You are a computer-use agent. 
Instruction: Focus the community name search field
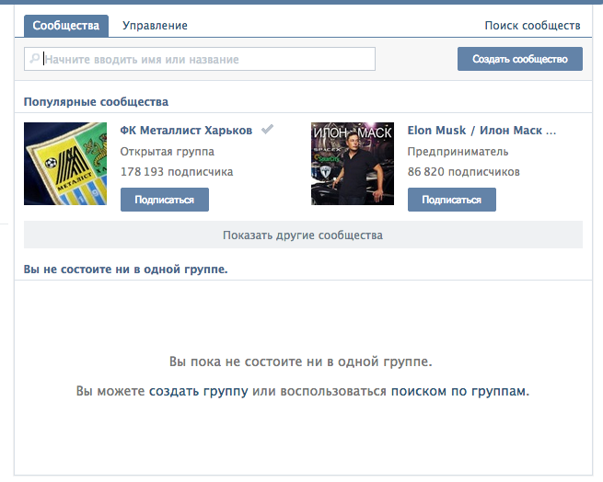click(200, 59)
